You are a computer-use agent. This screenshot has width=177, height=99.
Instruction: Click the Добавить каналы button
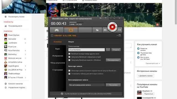(145, 76)
